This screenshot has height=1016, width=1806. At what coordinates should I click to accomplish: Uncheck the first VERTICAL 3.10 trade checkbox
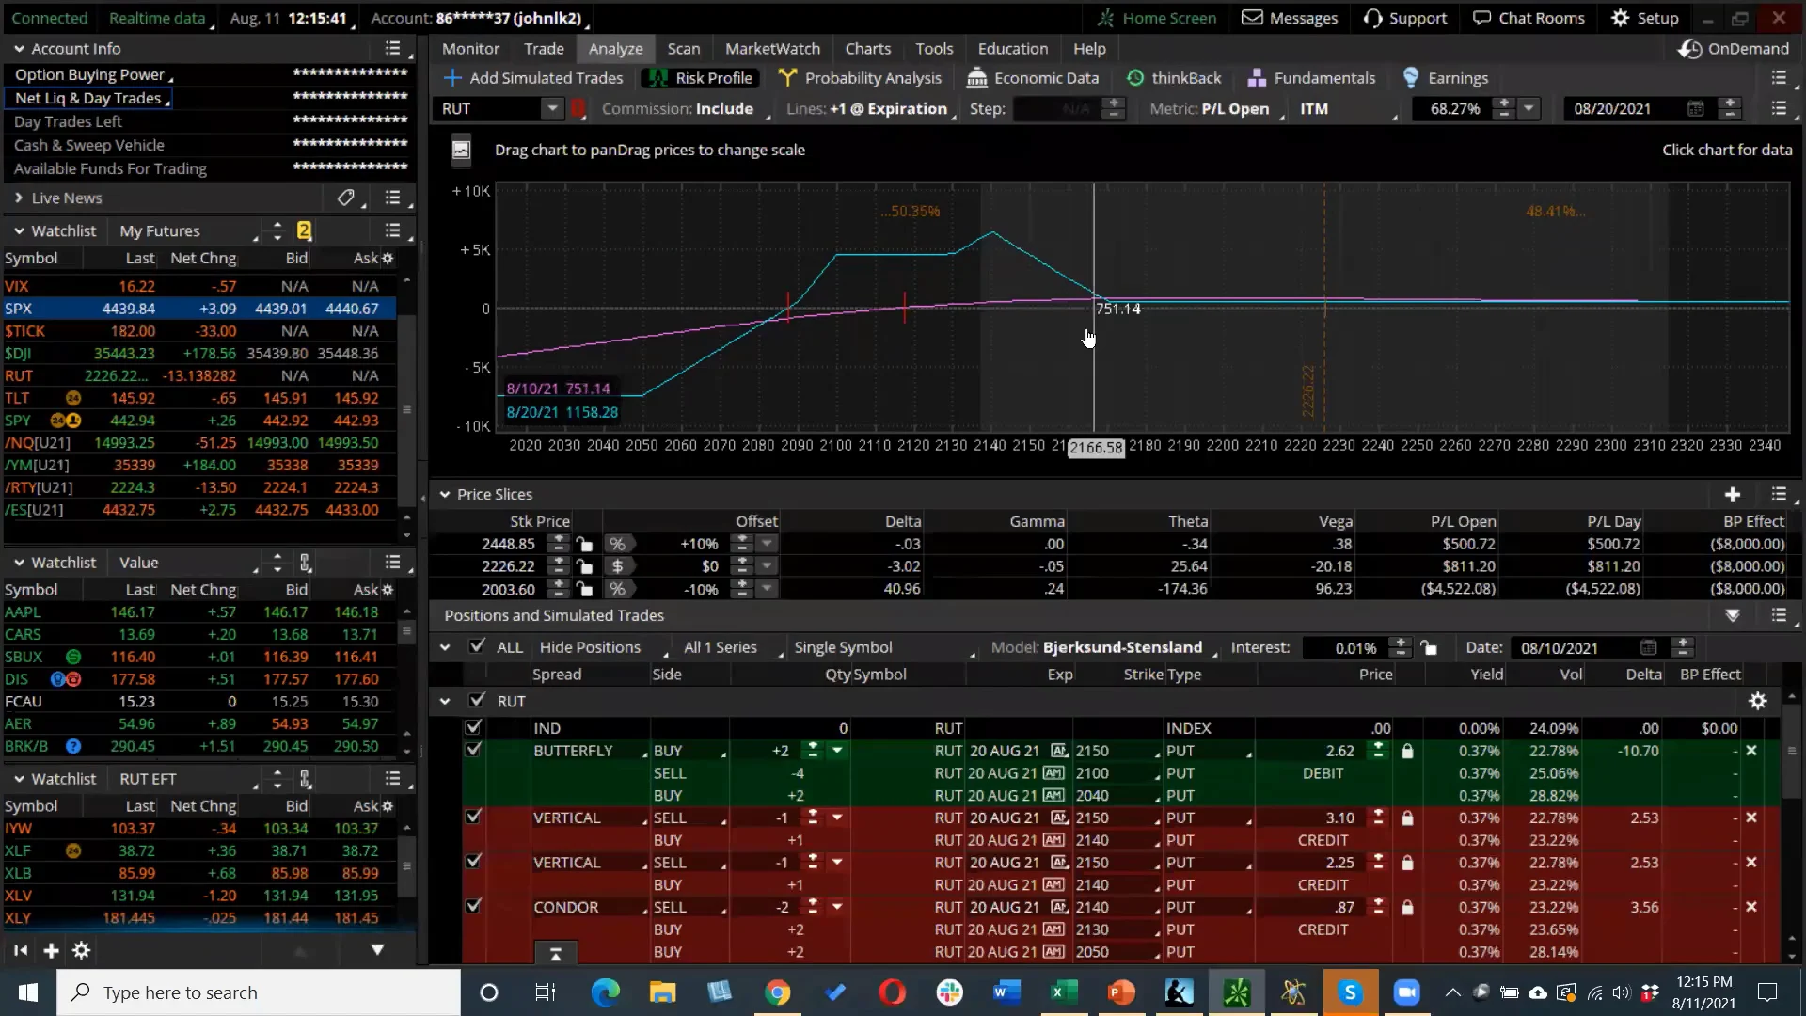473,817
